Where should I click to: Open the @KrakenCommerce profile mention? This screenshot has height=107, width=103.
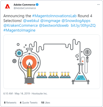point(21,26)
